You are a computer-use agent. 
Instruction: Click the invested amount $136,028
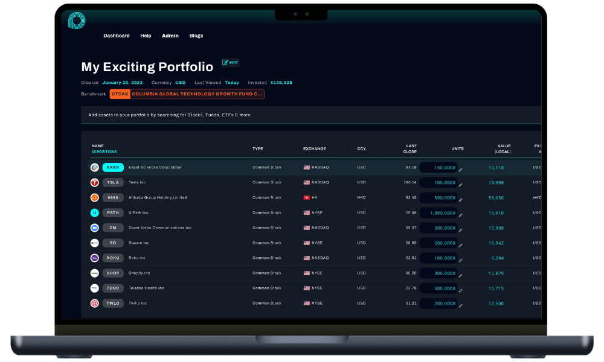[x=281, y=83]
